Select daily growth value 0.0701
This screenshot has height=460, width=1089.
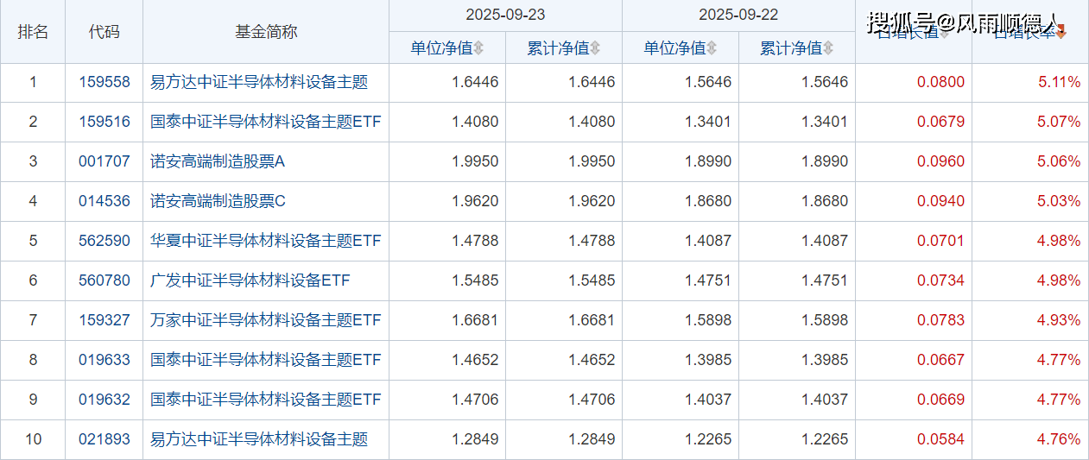941,241
